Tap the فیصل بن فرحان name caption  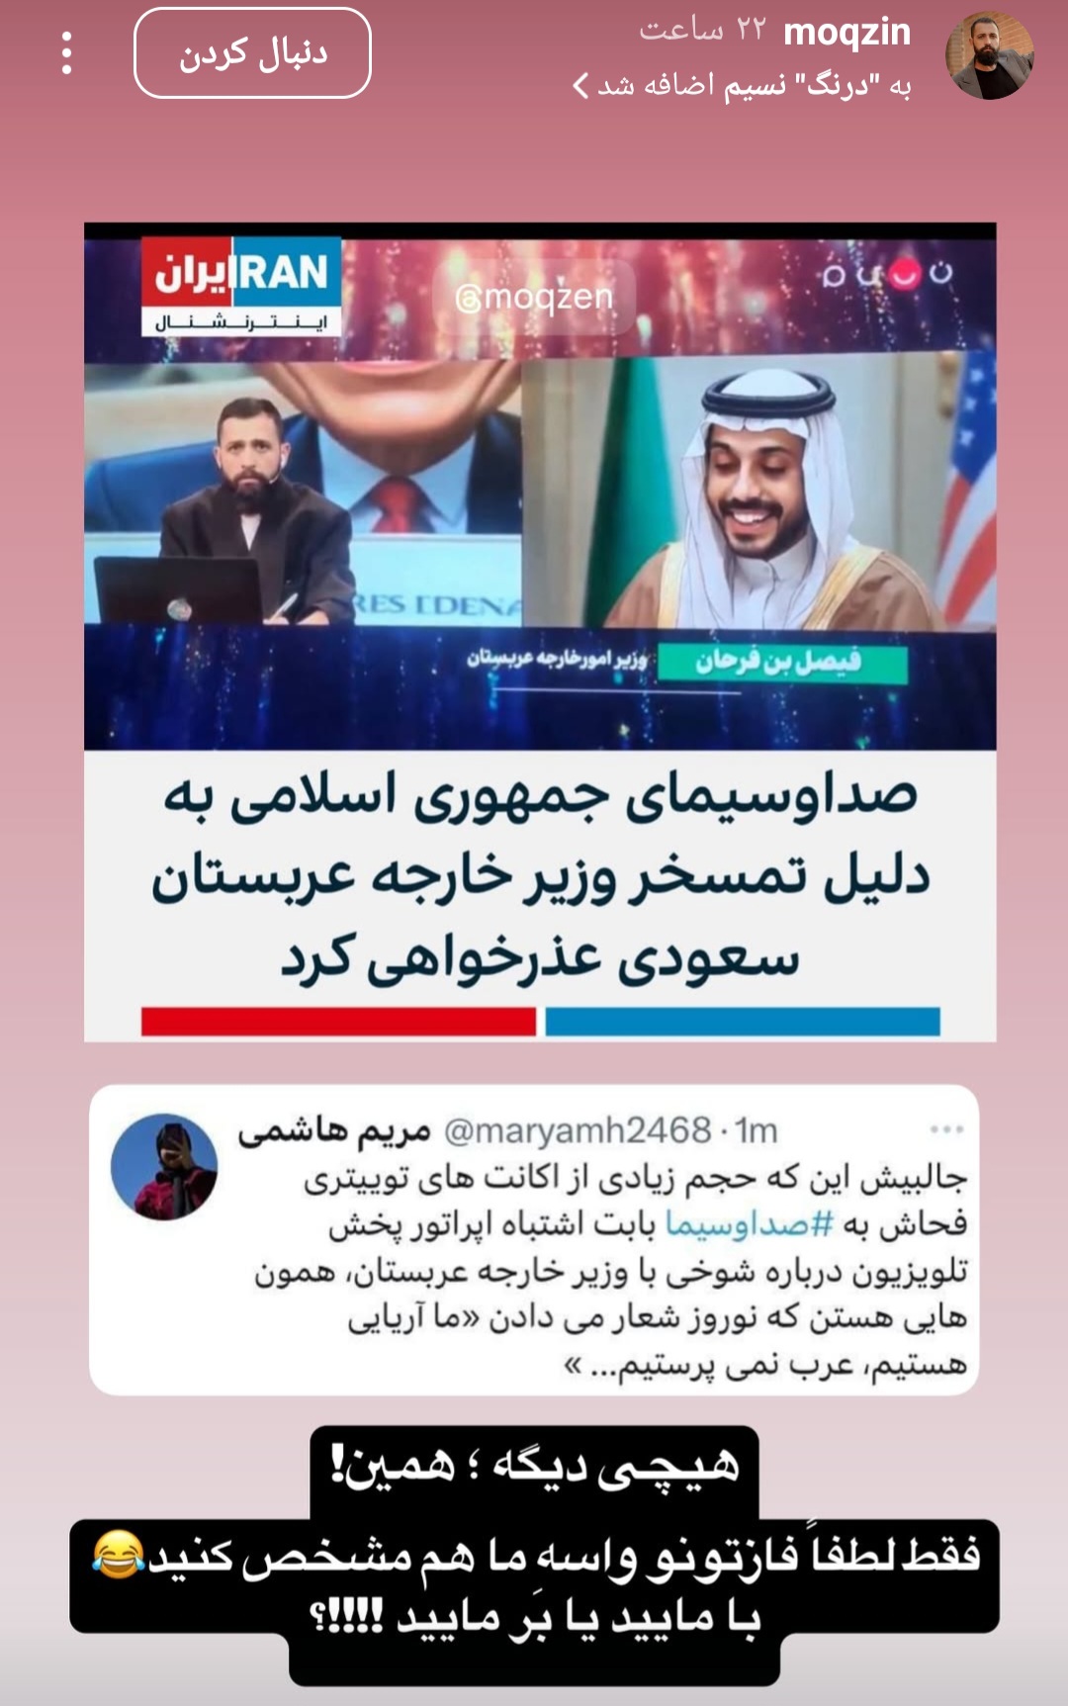(x=780, y=662)
